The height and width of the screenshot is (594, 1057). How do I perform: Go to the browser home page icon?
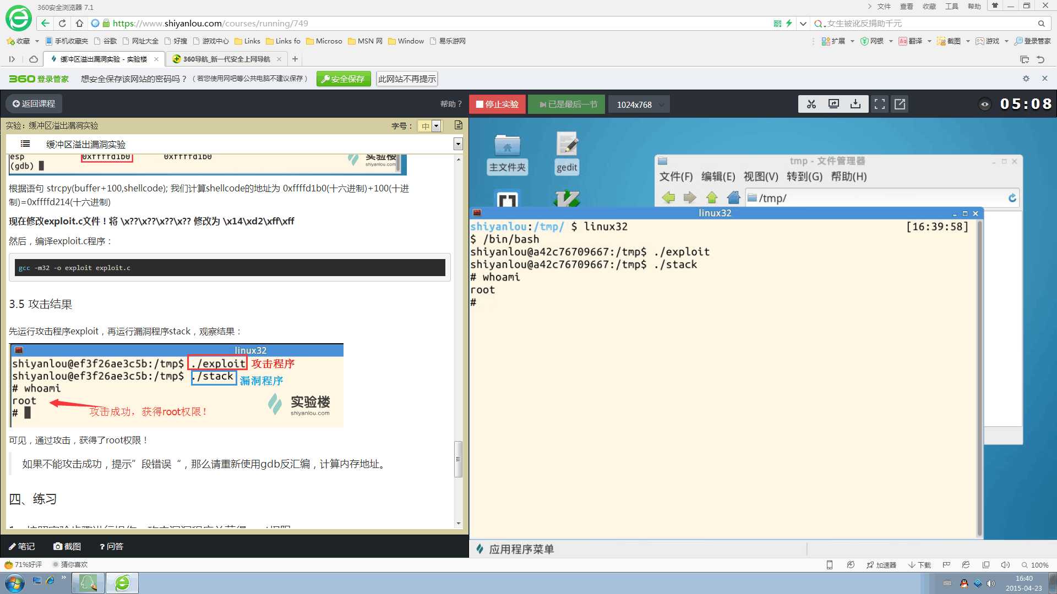tap(79, 23)
